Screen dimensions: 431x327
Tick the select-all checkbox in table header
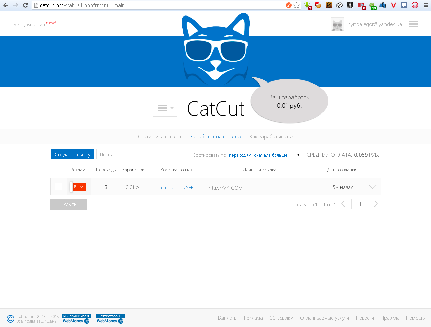click(x=59, y=170)
